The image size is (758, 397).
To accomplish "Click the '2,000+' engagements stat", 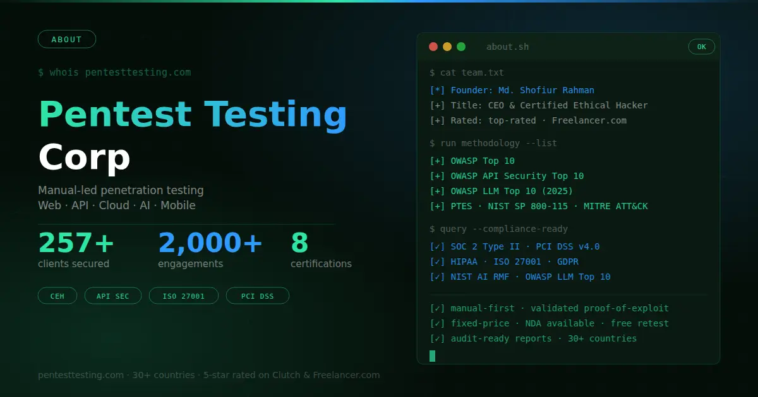I will pos(210,243).
